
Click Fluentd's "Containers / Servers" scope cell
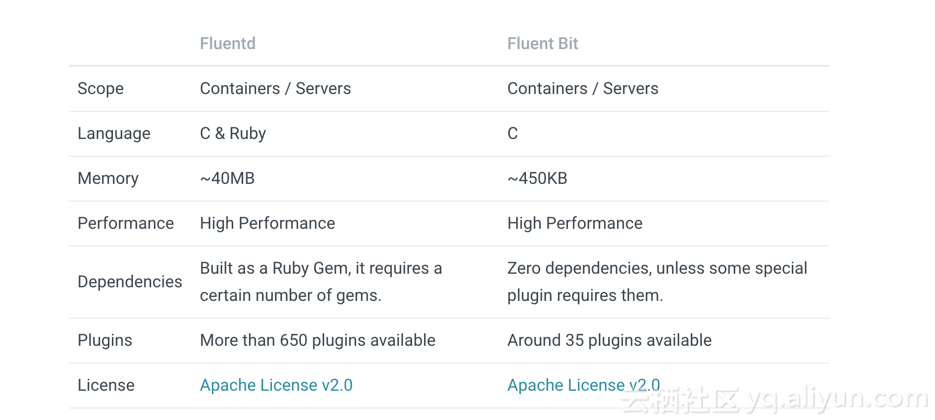[275, 88]
